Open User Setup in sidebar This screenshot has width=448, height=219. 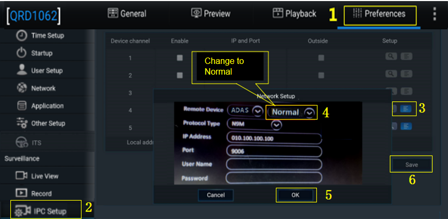pyautogui.click(x=47, y=71)
